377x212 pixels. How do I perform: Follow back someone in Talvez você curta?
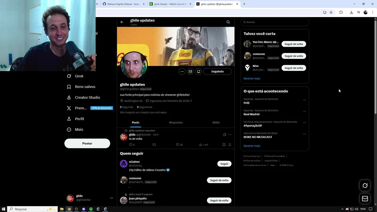(294, 56)
